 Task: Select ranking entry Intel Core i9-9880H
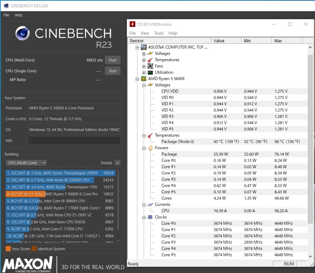(60, 201)
